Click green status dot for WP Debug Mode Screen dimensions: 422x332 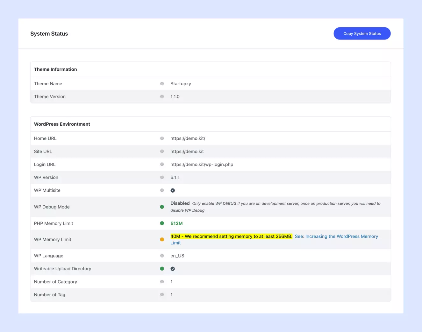point(162,207)
